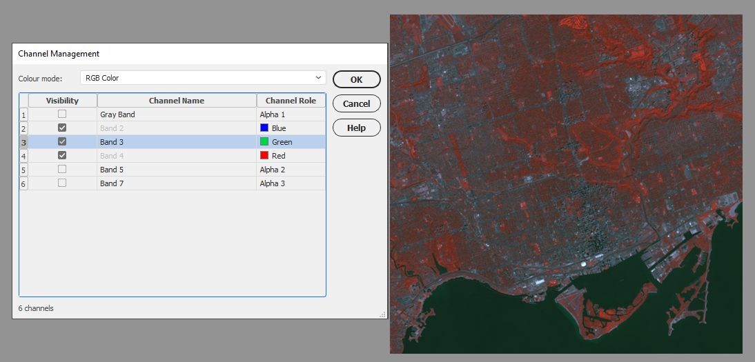Uncheck visibility for Band 2

62,128
